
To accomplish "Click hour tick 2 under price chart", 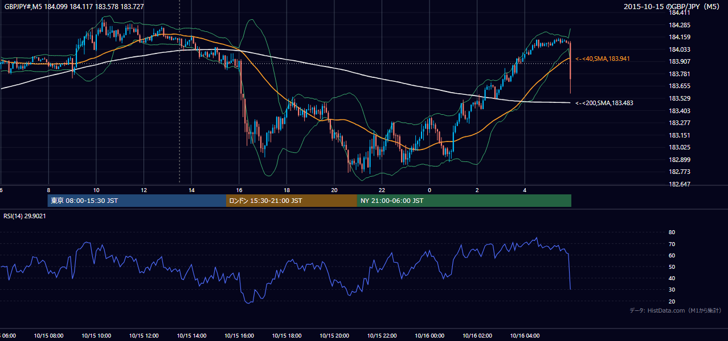I will coord(477,190).
